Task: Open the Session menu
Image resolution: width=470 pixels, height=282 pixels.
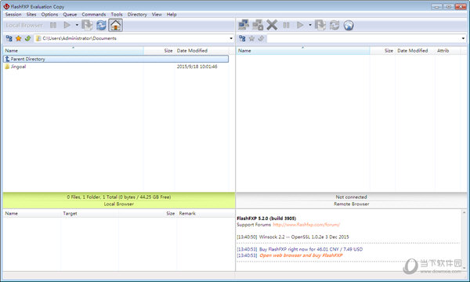Action: [x=13, y=14]
